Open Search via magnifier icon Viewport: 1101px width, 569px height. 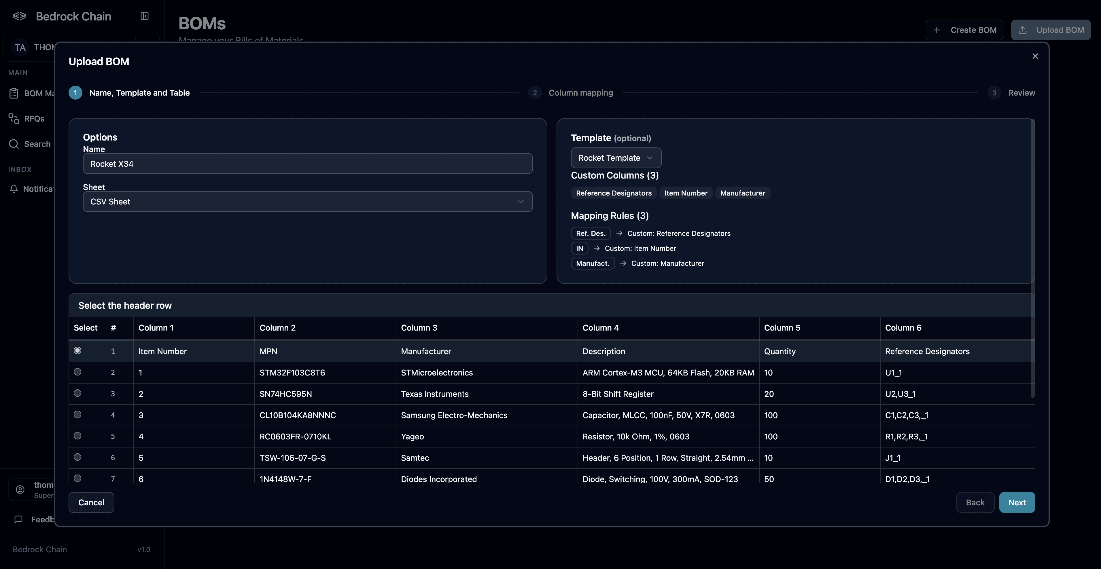[14, 144]
